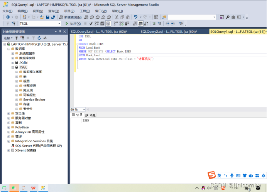Open WeChat from the taskbar
Viewport: 267px width, 192px height.
pyautogui.click(x=14, y=188)
